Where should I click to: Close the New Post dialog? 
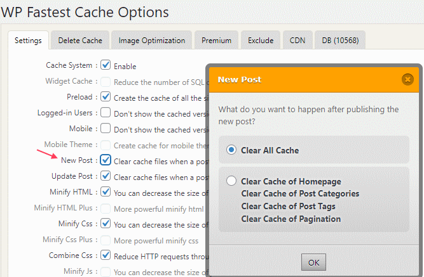tap(407, 80)
